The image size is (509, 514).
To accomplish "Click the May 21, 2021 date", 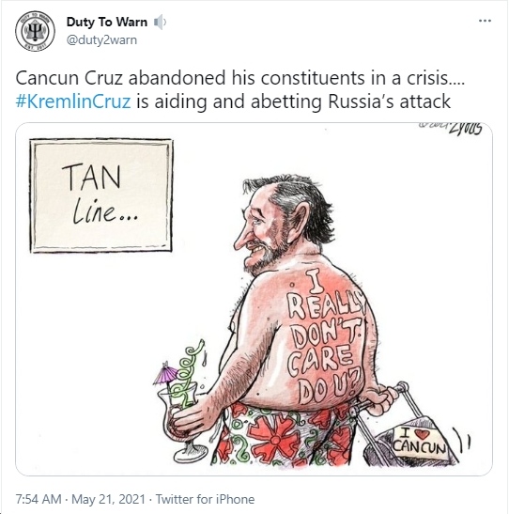I will coord(108,499).
